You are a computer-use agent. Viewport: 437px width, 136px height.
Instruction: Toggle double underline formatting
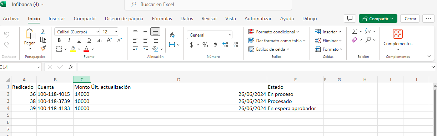(89, 40)
